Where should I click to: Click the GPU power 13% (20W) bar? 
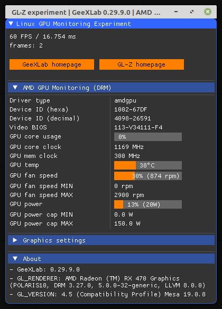148,204
